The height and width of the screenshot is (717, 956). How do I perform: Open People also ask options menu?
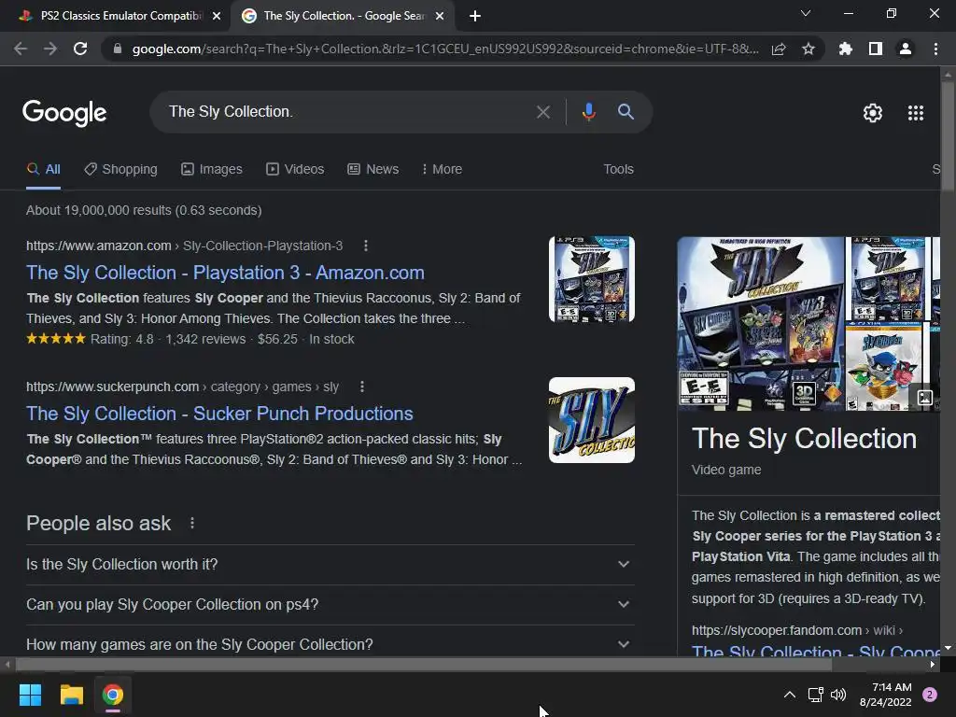click(192, 523)
